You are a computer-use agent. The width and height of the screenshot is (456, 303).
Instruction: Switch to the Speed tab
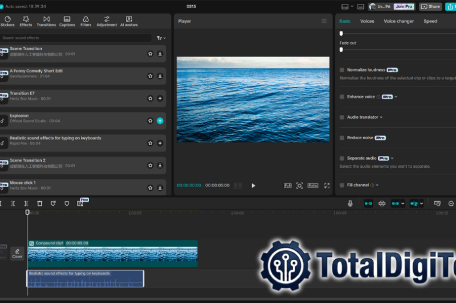(430, 21)
